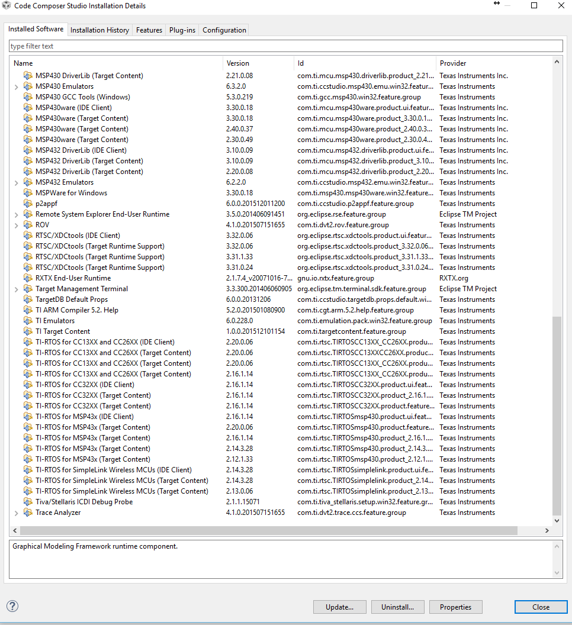The image size is (572, 625).
Task: Sort list by Id column header
Action: tap(365, 63)
